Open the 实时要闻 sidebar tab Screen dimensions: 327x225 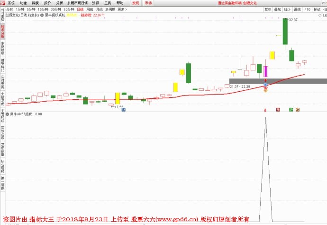(2, 82)
